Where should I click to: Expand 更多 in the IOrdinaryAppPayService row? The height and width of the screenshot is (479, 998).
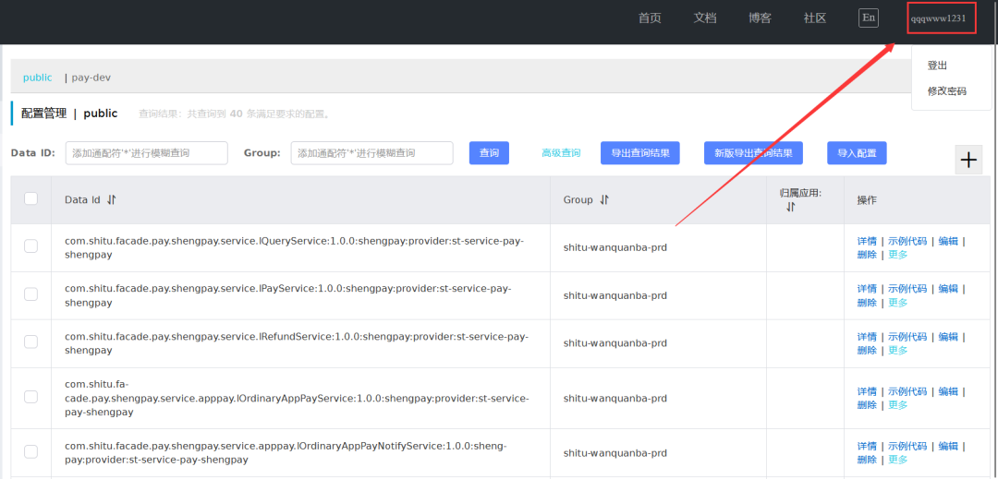897,404
